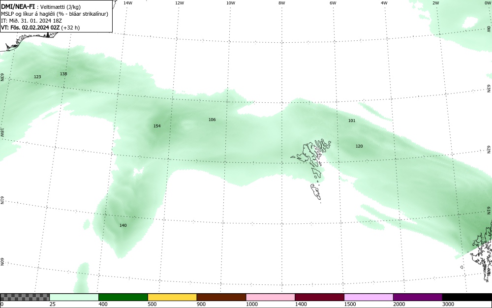
Task: Click the legend label 1000
Action: (252, 304)
